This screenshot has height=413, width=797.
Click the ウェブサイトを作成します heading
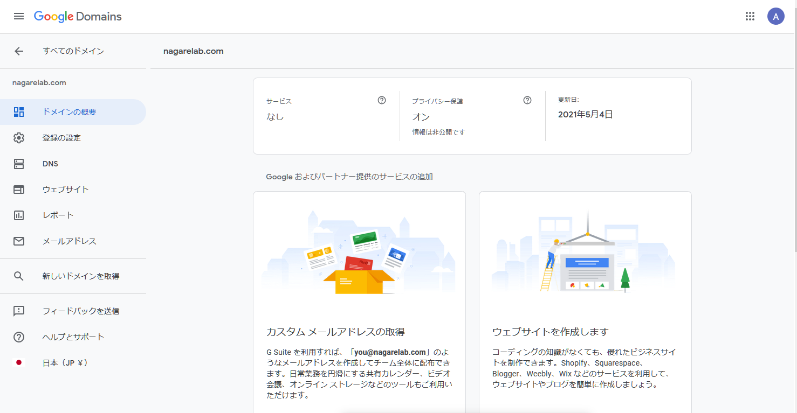coord(550,332)
